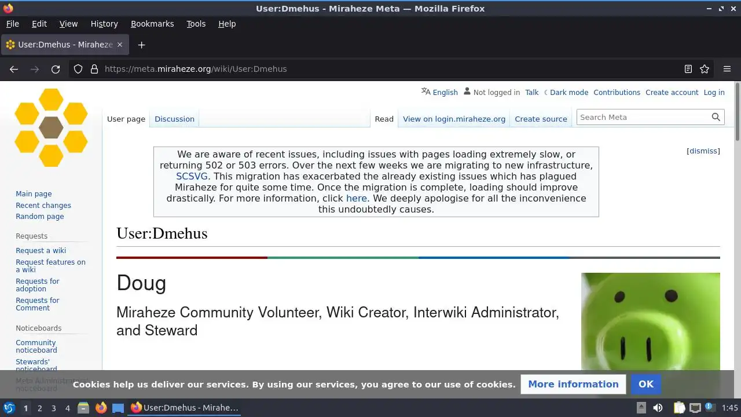Open the Firefox hamburger menu
This screenshot has height=417, width=741.
click(727, 69)
